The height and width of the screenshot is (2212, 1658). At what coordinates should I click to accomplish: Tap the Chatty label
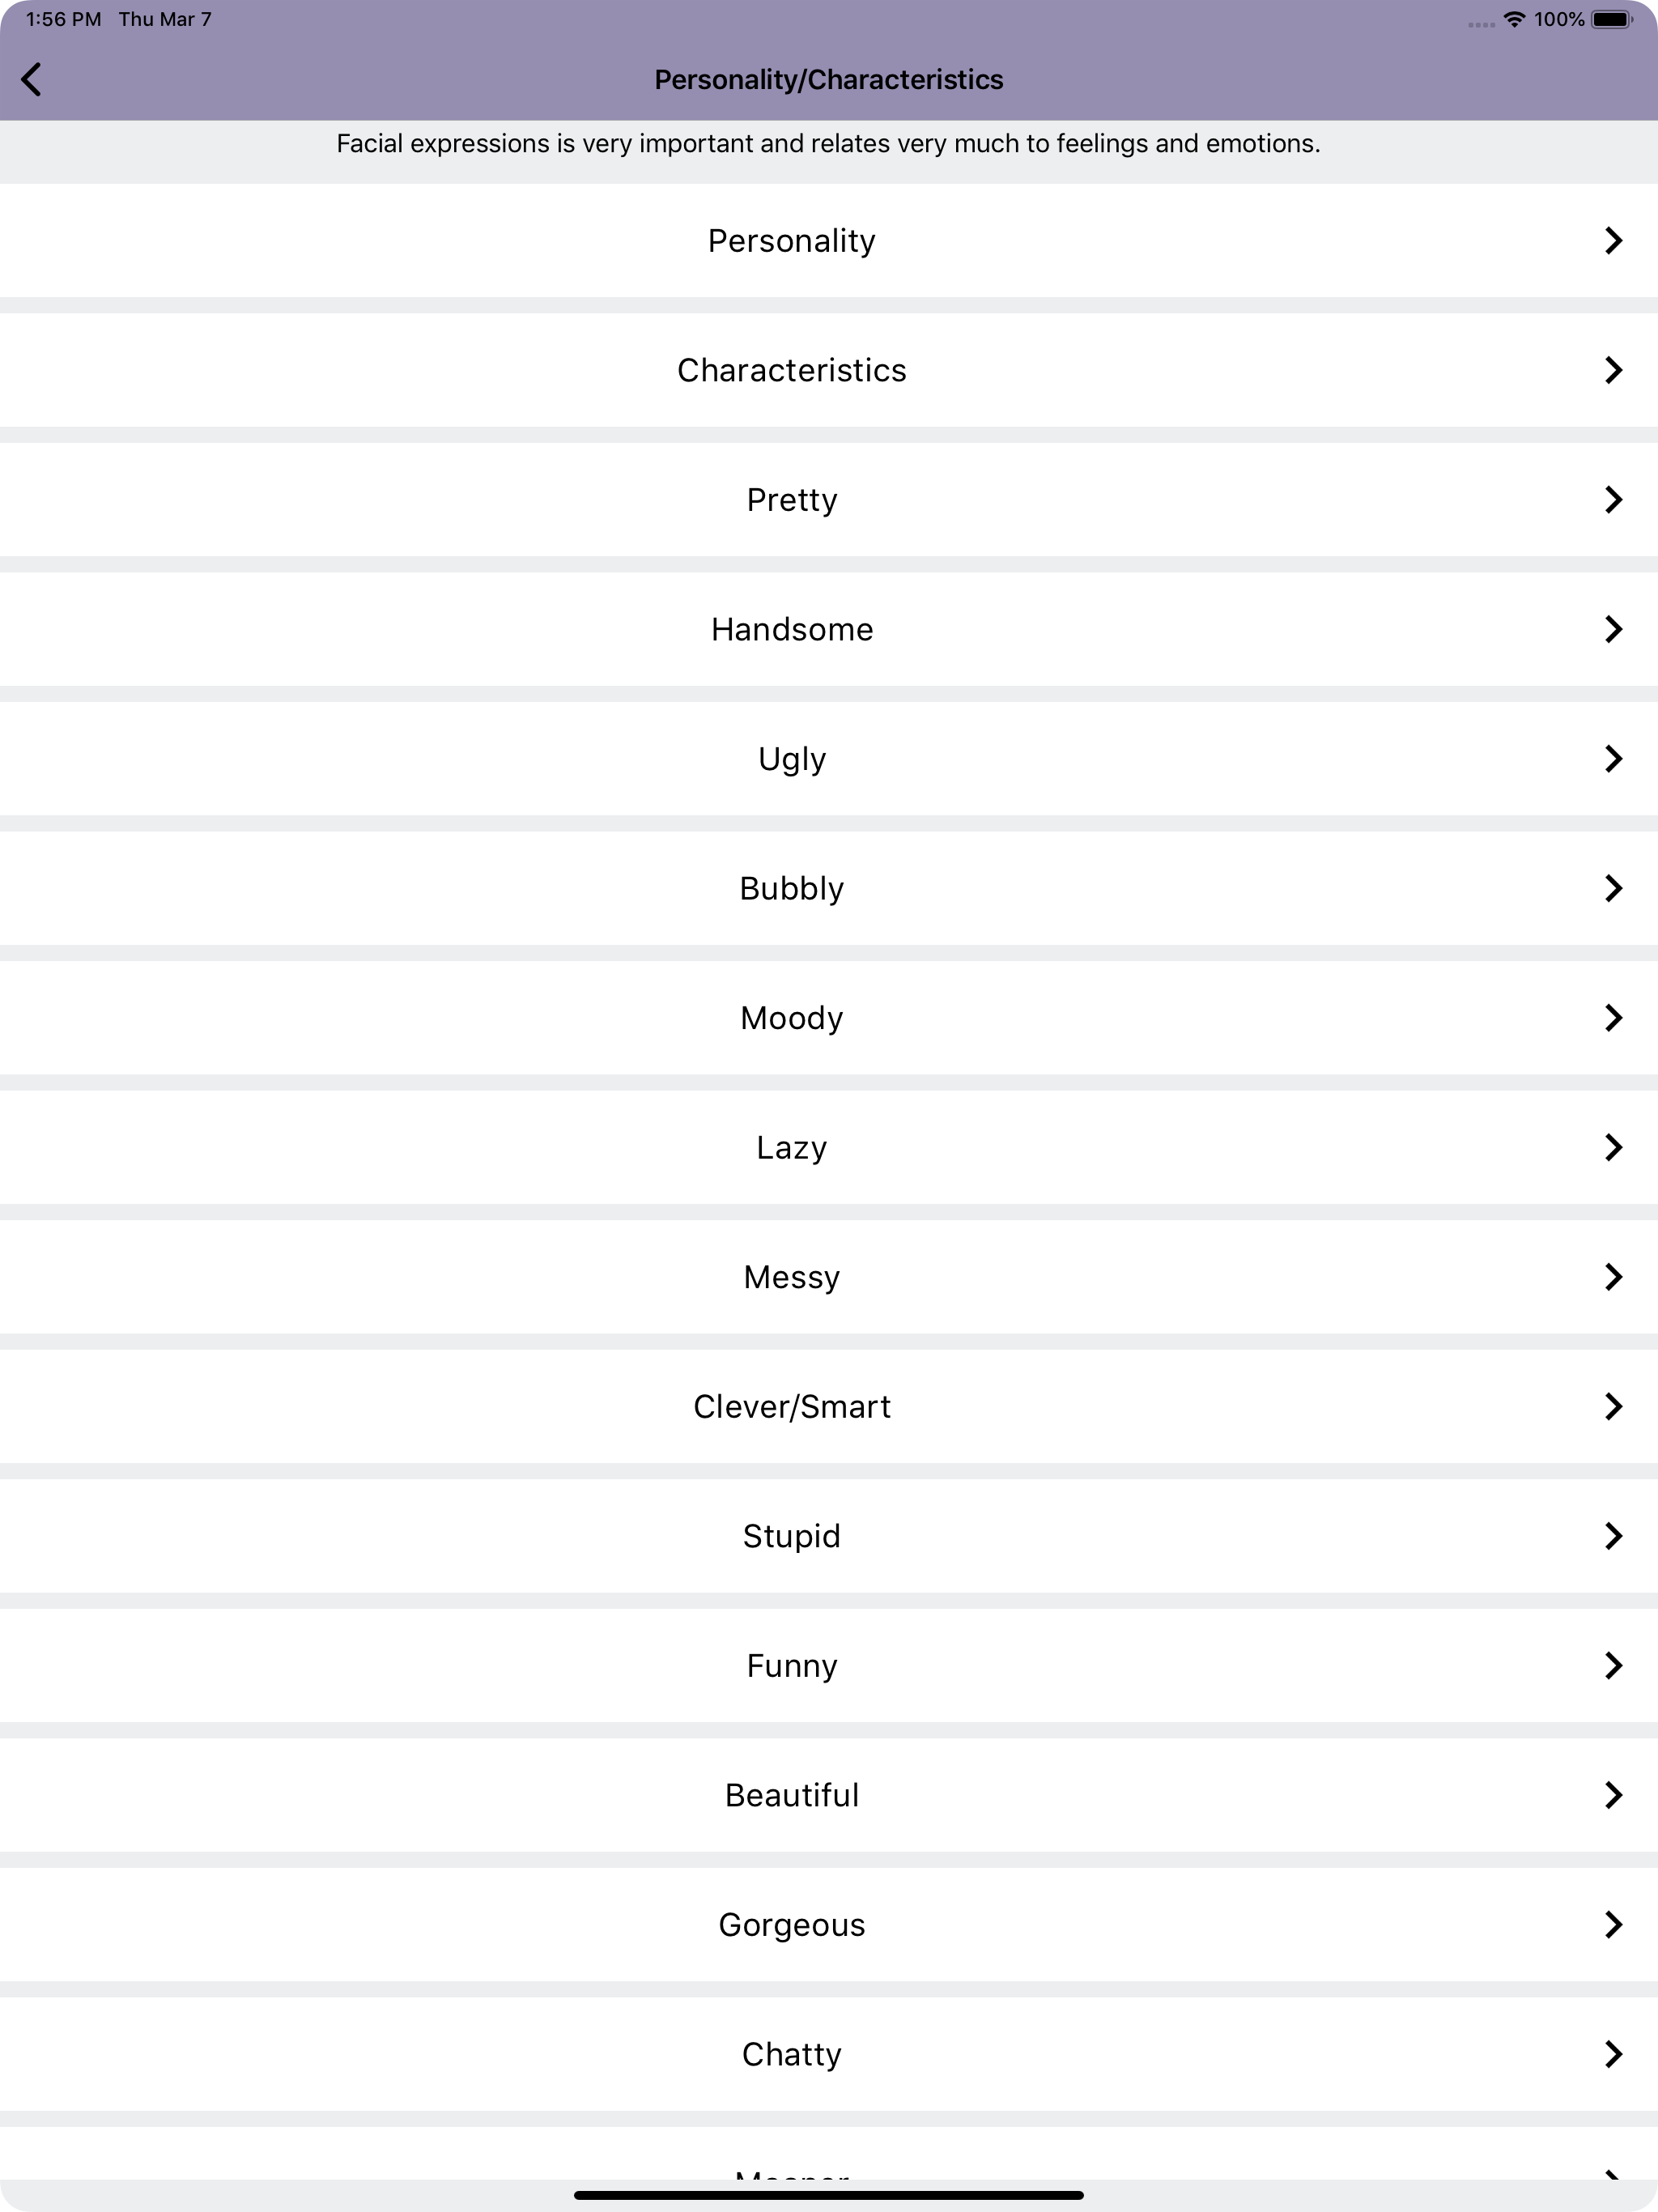point(792,2054)
